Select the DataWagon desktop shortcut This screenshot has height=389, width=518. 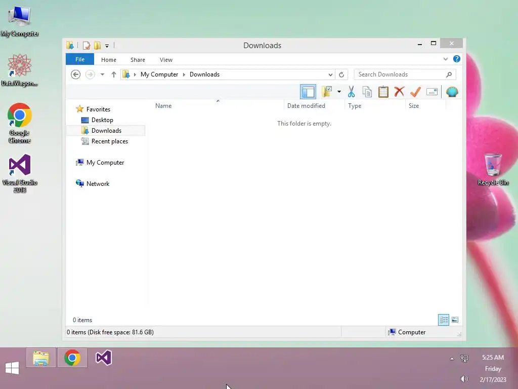(20, 70)
